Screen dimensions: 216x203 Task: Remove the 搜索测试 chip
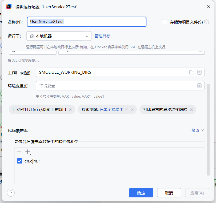click(x=132, y=110)
